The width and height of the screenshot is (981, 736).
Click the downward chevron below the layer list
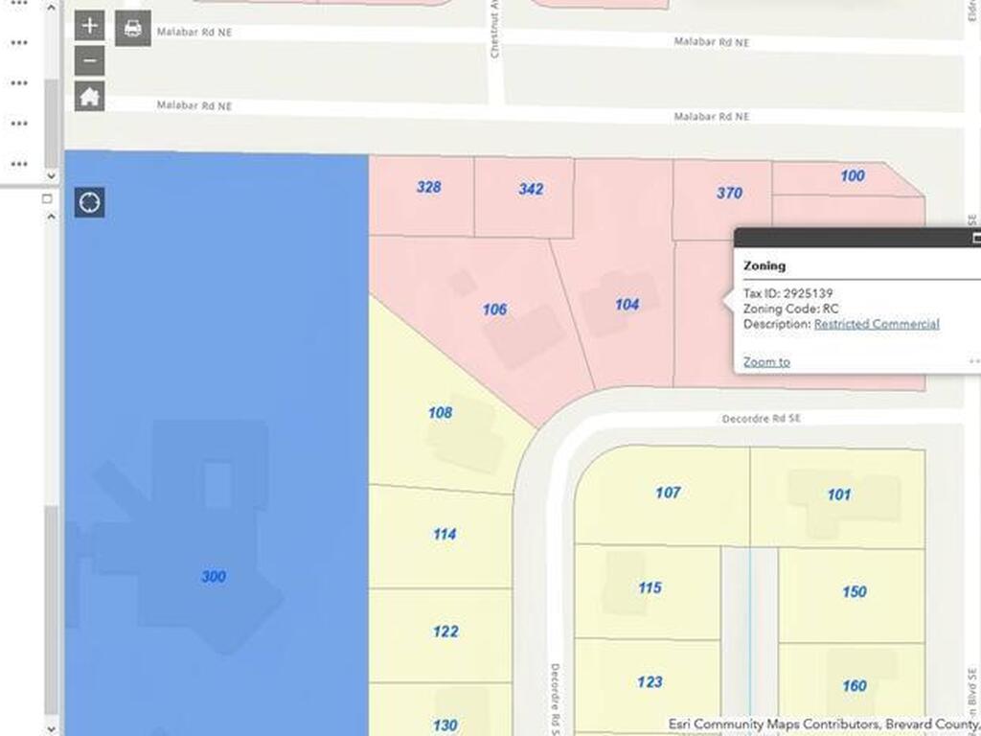tap(50, 177)
